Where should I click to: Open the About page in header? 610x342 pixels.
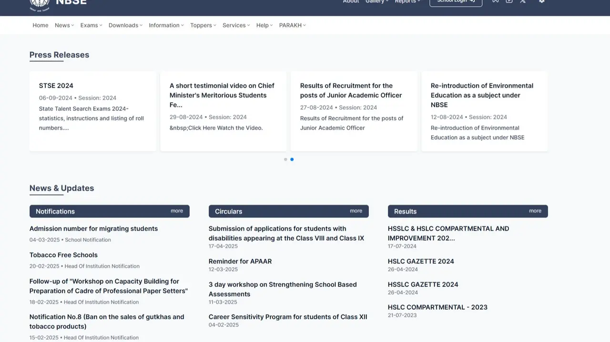[351, 2]
